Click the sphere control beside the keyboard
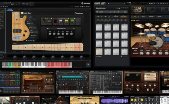 [x=88, y=65]
